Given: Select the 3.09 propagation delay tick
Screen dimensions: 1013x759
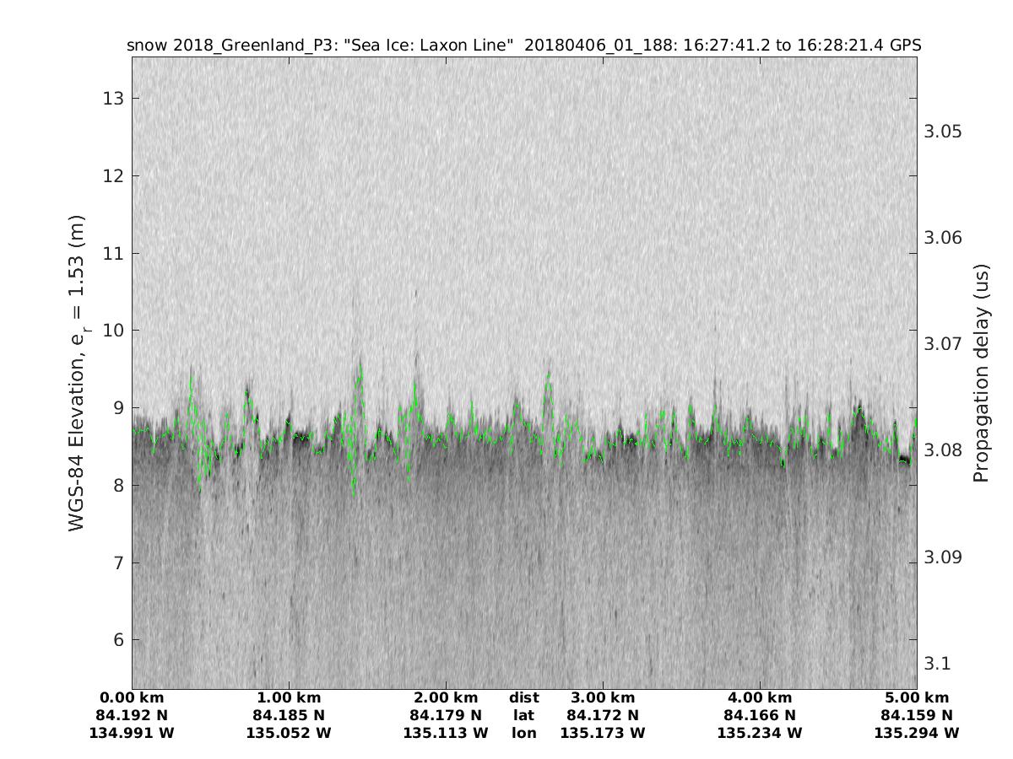Looking at the screenshot, I should (943, 557).
